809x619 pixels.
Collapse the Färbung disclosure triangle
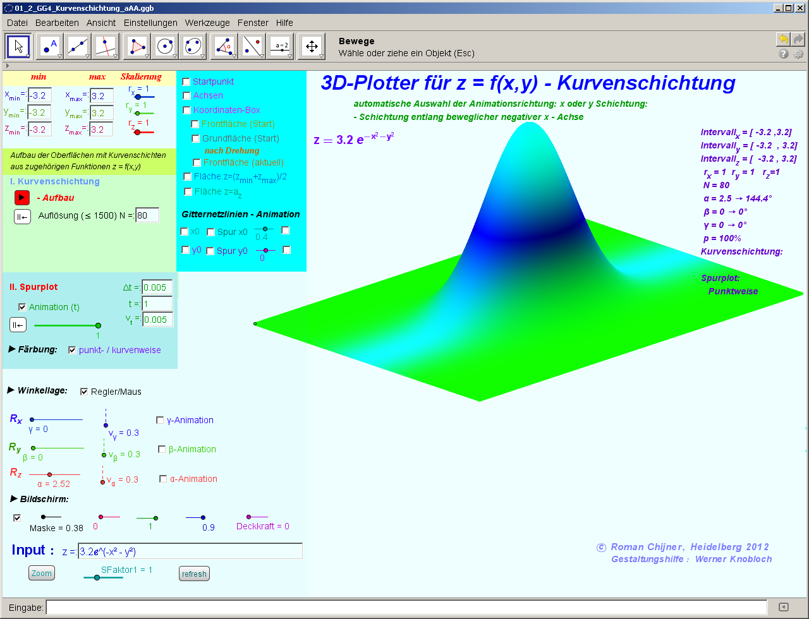tap(12, 349)
